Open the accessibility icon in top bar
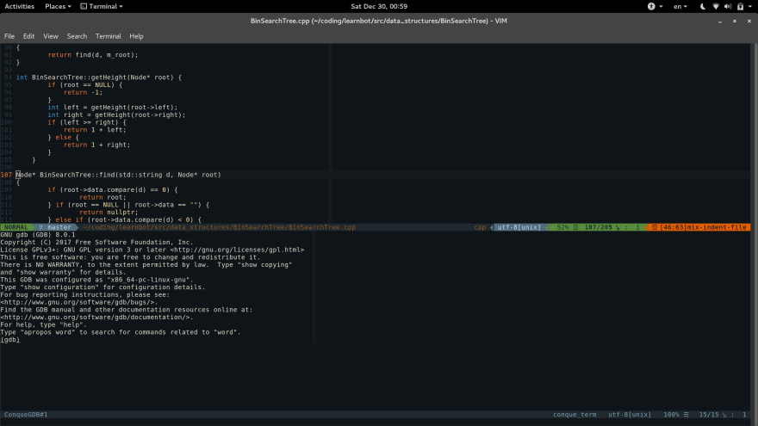This screenshot has height=426, width=758. click(x=651, y=6)
